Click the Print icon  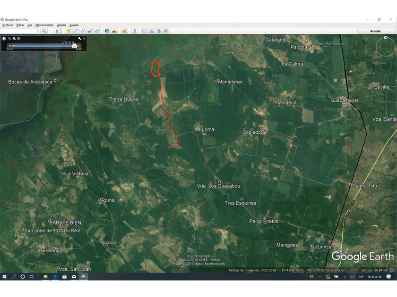click(152, 31)
